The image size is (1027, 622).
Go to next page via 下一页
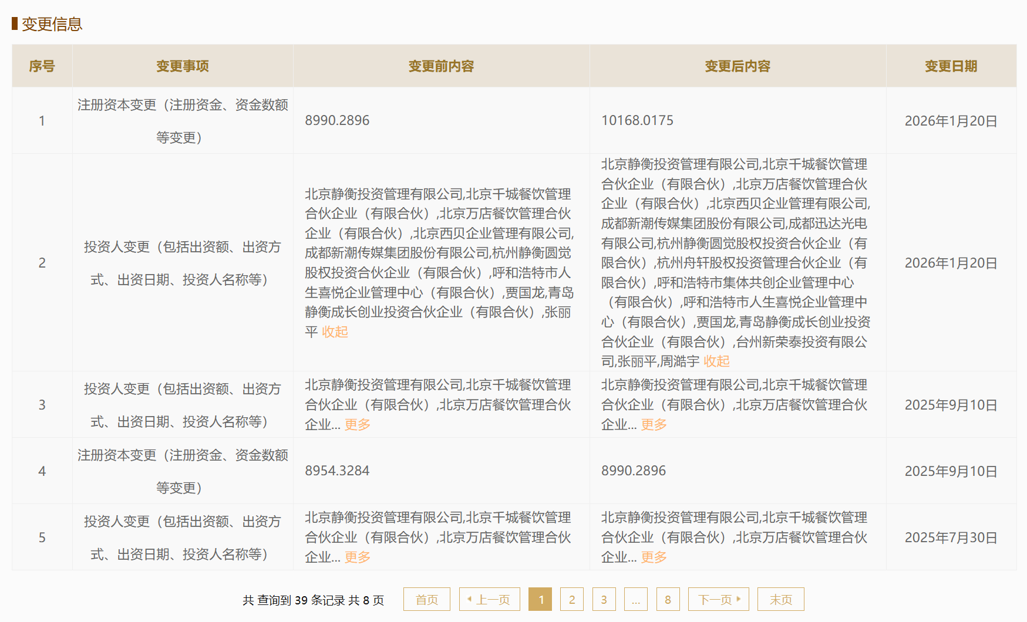(718, 599)
